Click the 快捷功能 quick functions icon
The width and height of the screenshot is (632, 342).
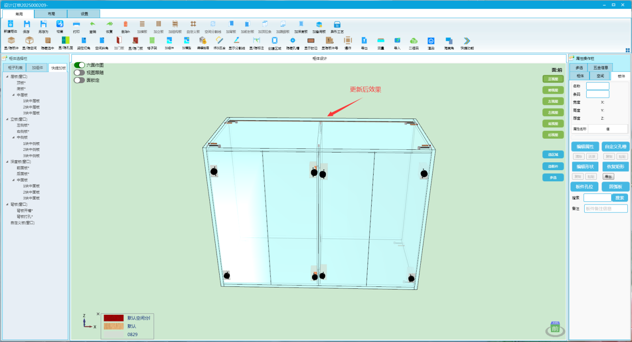click(x=467, y=41)
